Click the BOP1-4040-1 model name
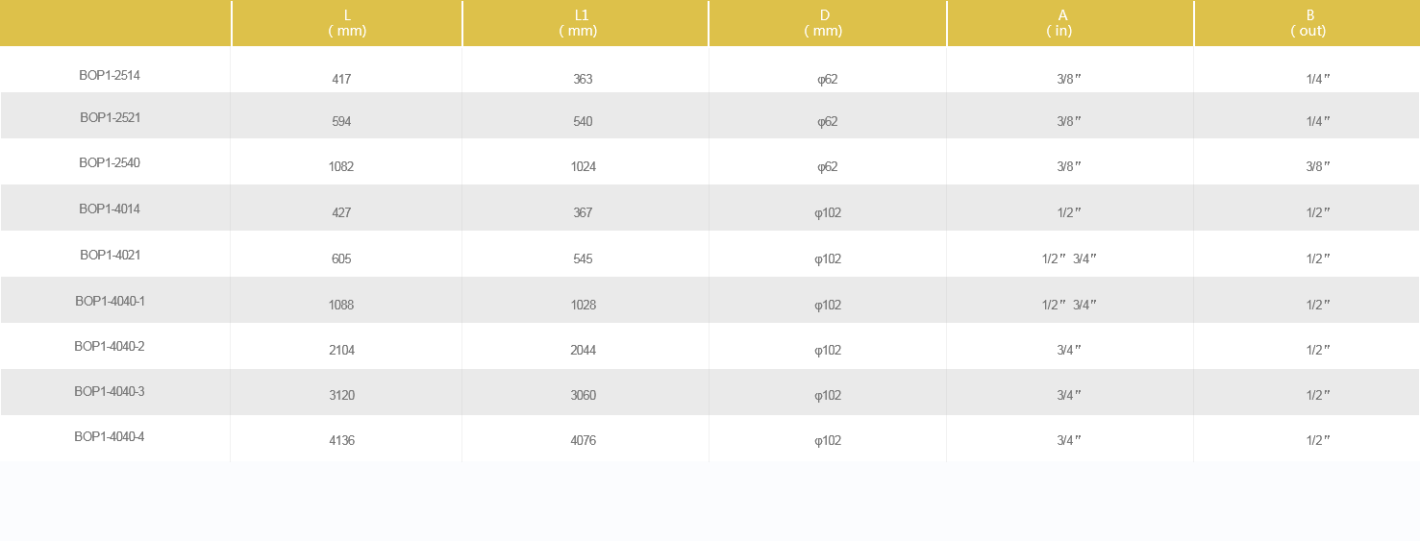 (x=110, y=302)
